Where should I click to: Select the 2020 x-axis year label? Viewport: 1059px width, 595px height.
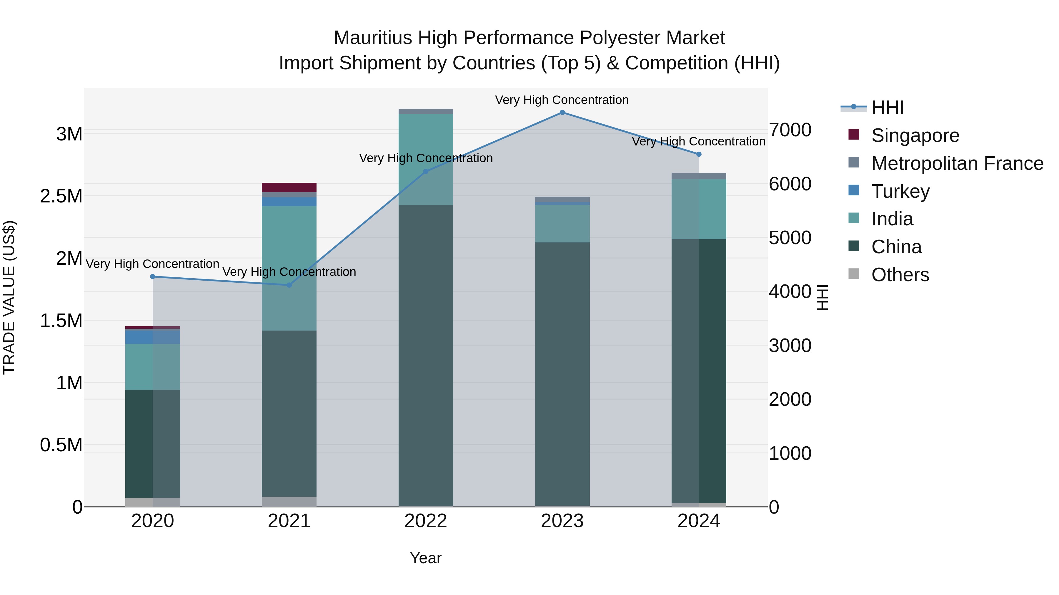(152, 521)
